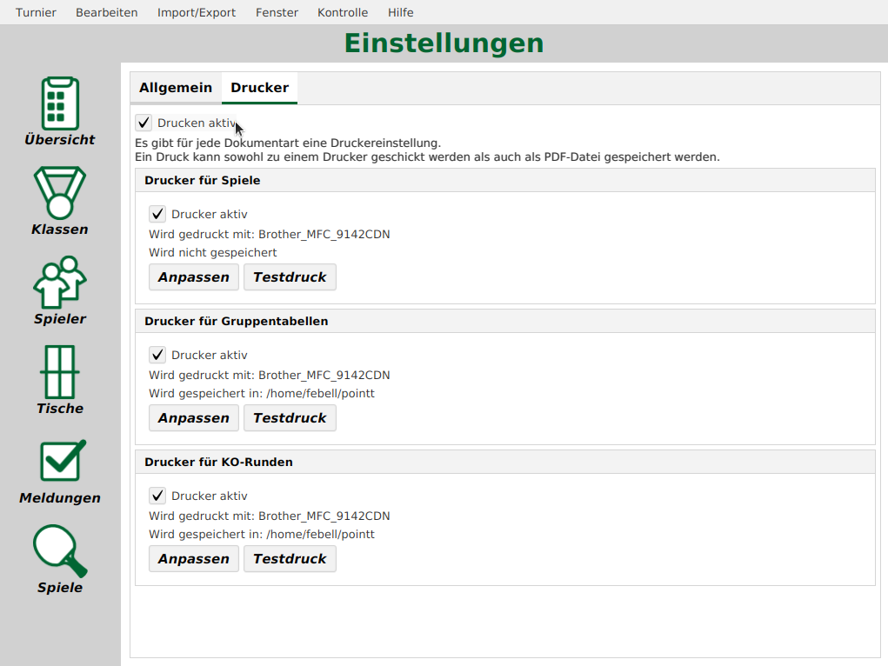This screenshot has height=666, width=888.
Task: Run Testdruck for KO-Runden printer
Action: point(290,558)
